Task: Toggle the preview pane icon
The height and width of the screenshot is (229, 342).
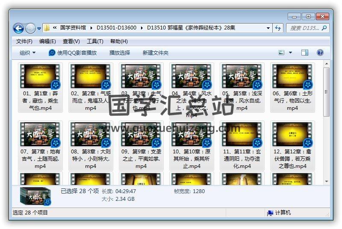Action: 305,53
